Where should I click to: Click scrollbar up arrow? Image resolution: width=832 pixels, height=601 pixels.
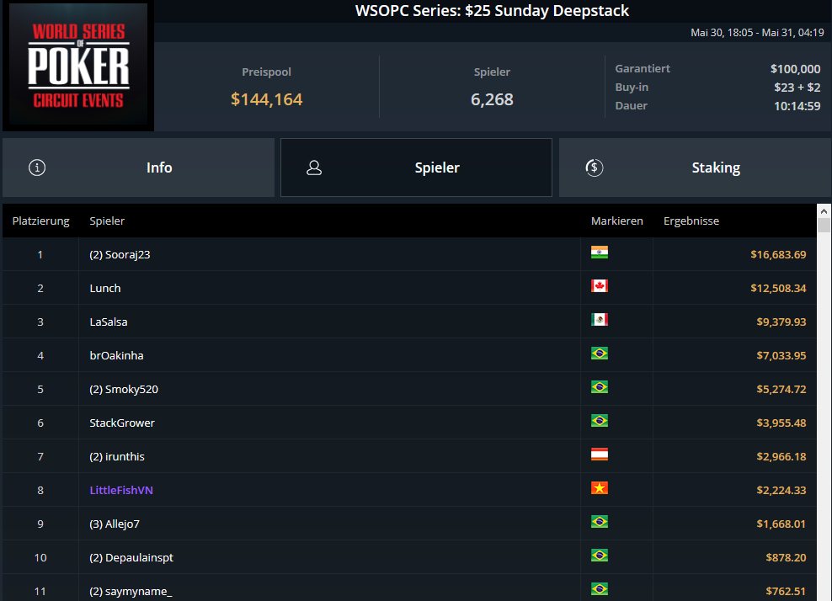pyautogui.click(x=824, y=211)
